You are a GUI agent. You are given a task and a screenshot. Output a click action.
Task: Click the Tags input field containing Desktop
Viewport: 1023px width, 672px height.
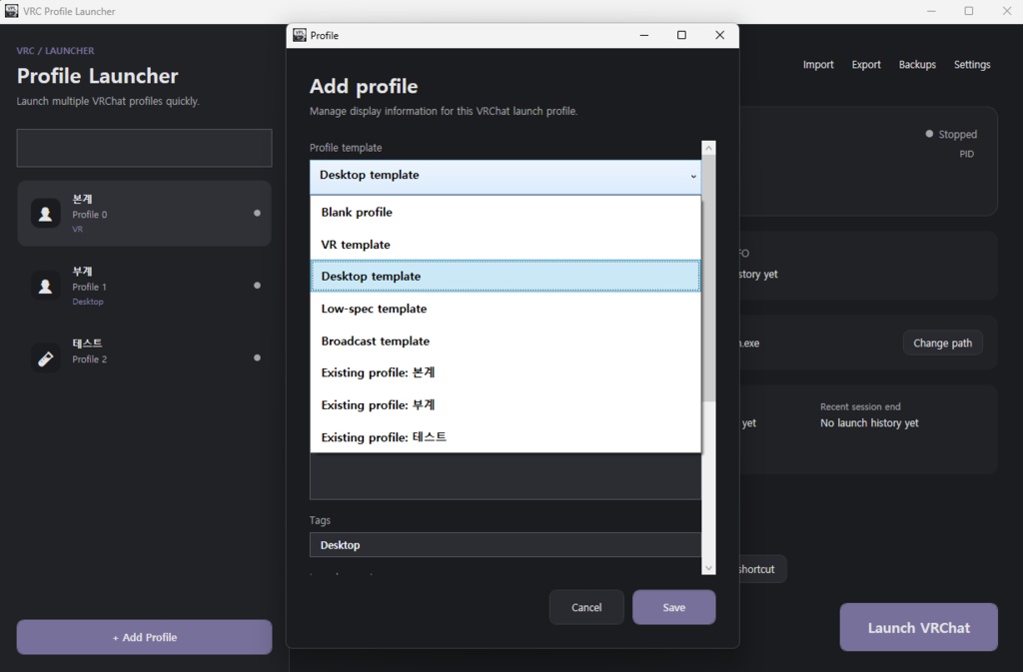click(505, 545)
